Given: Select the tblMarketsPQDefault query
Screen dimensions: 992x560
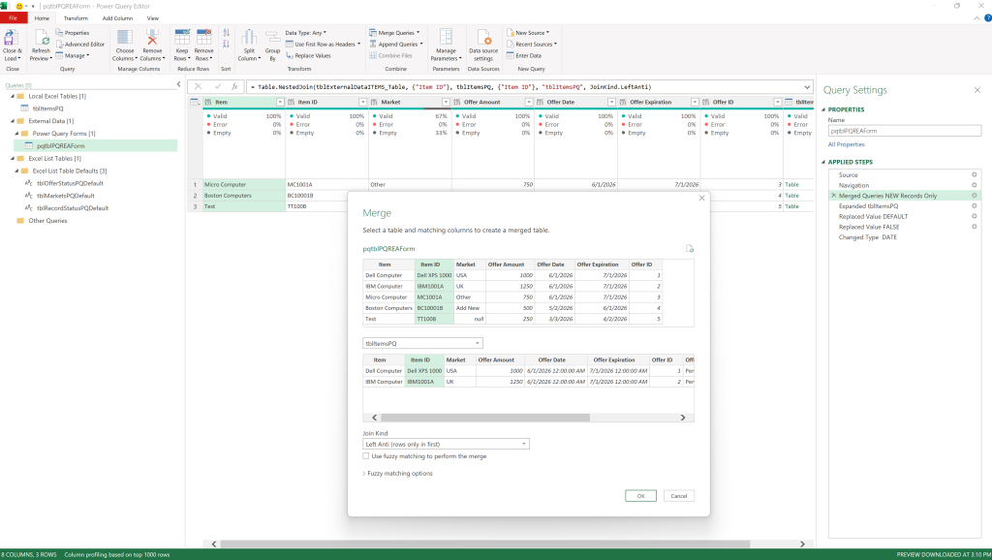Looking at the screenshot, I should [65, 196].
